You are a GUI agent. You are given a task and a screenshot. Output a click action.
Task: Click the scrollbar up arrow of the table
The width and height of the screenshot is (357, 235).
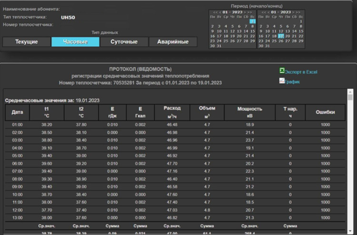(350, 91)
